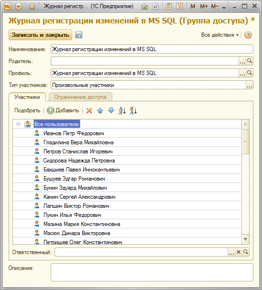Open the calculator icon
This screenshot has height=290, width=262.
point(168,7)
